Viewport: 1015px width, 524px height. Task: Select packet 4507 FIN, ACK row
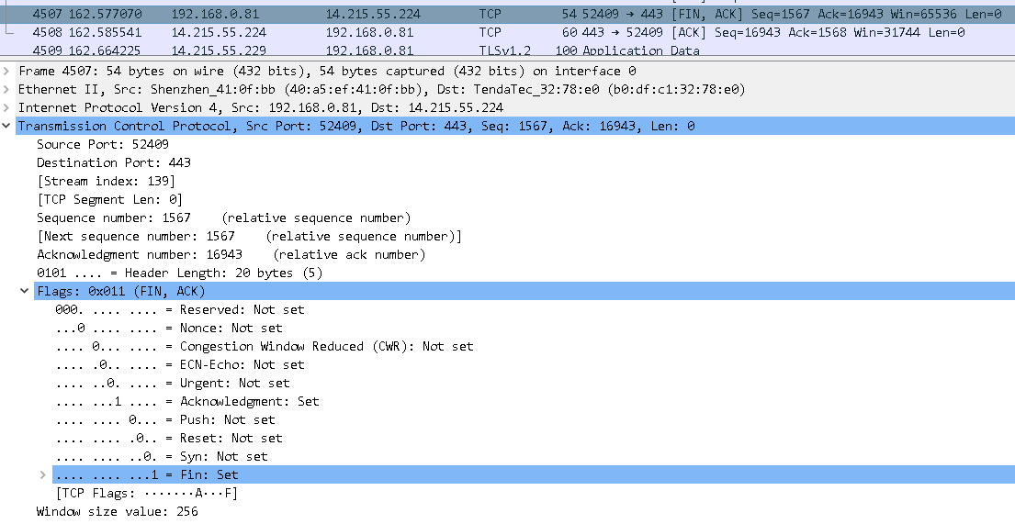pos(367,14)
